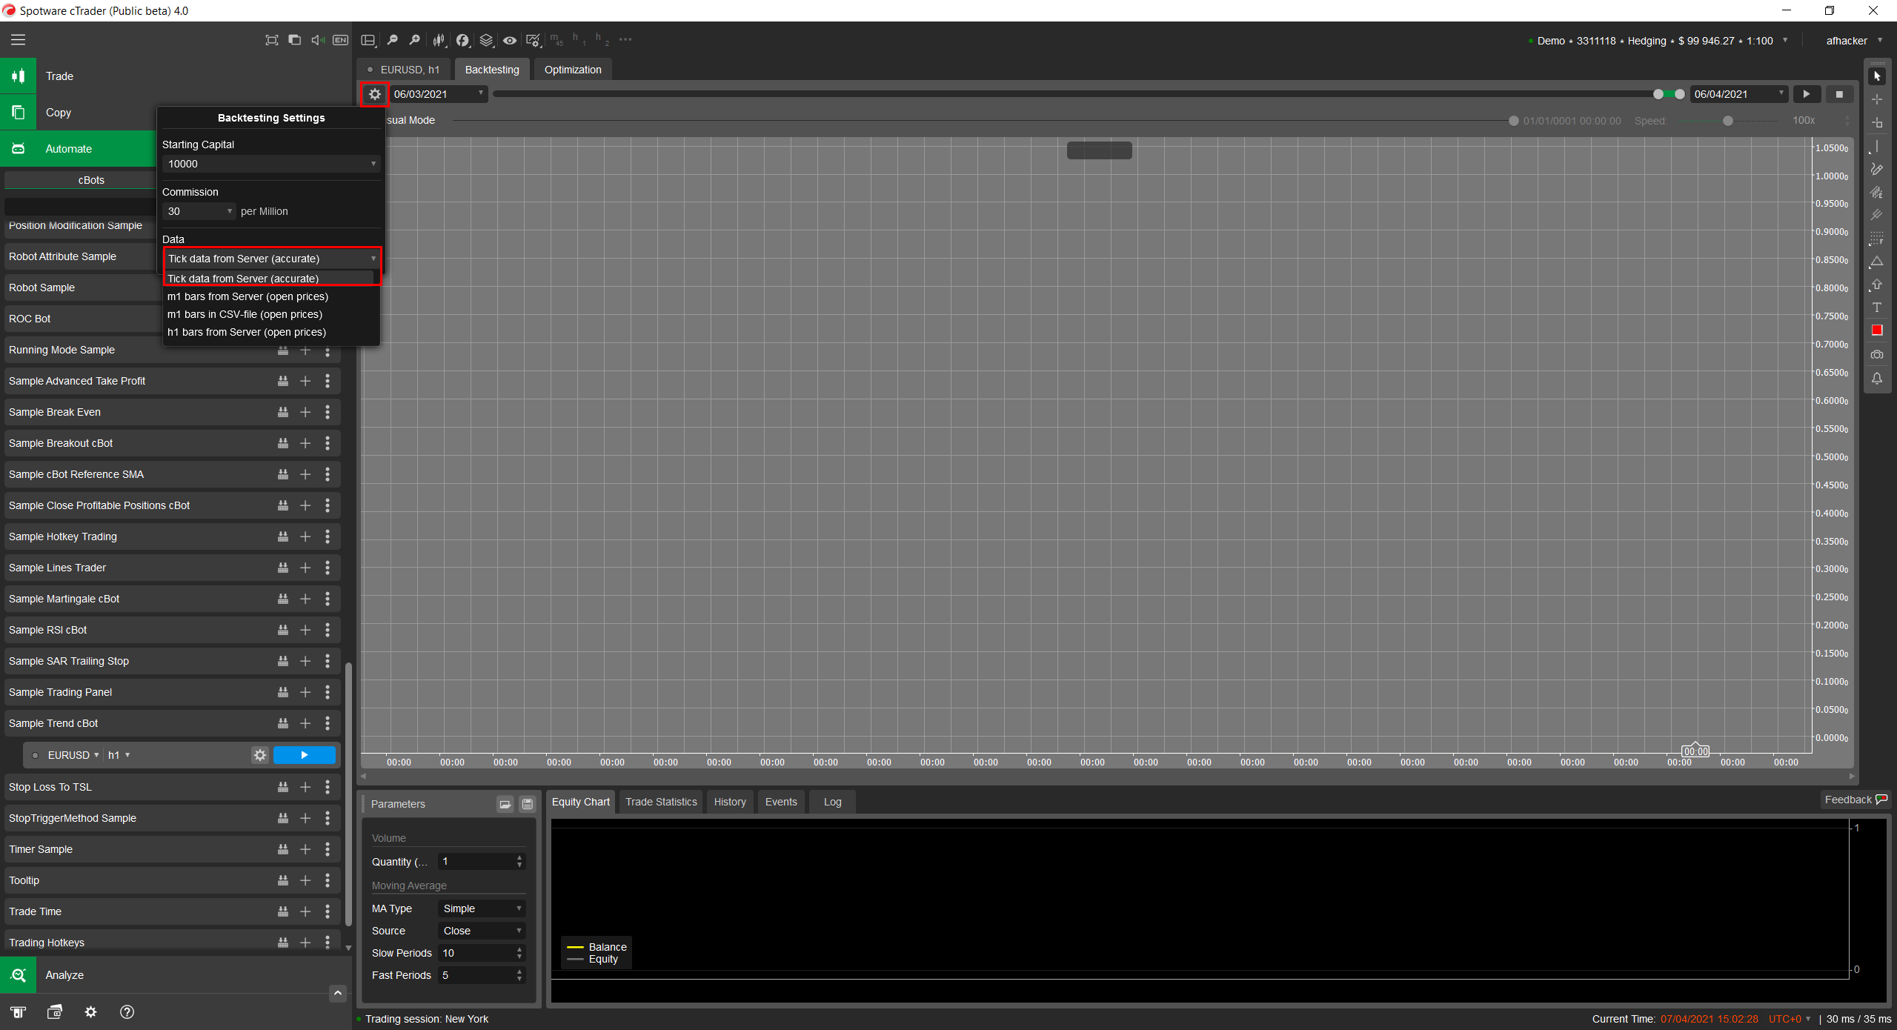Open the deposit ATM icon
Image resolution: width=1897 pixels, height=1030 pixels.
[18, 1012]
